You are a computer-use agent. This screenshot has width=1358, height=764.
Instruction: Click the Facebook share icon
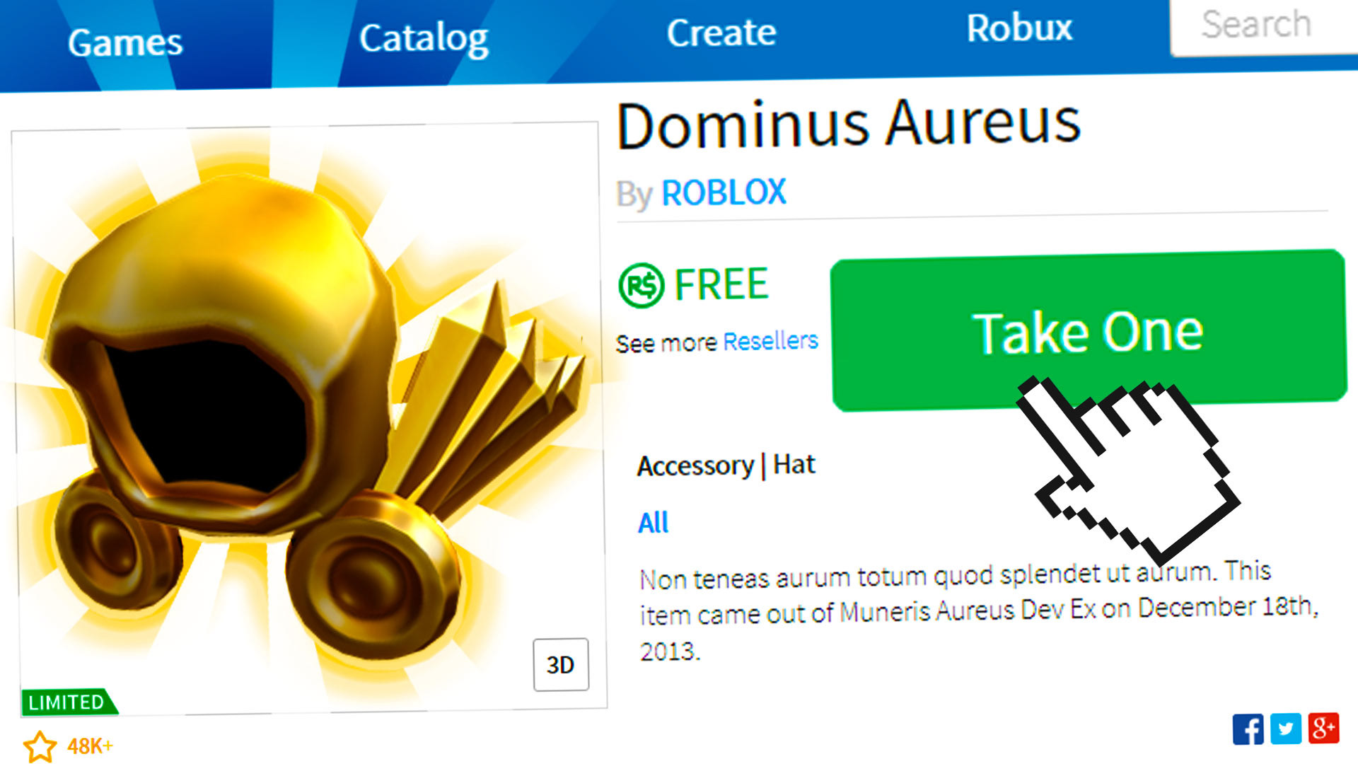pos(1248,729)
